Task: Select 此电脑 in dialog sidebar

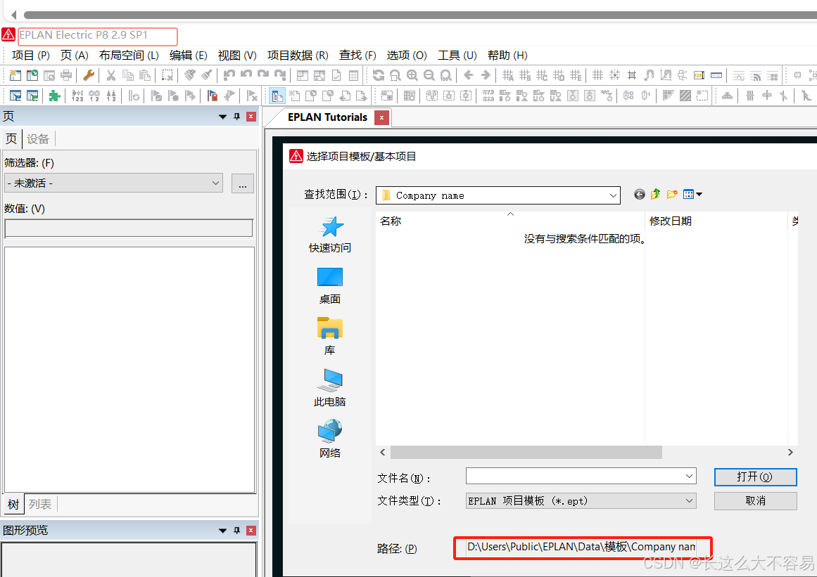Action: point(330,388)
